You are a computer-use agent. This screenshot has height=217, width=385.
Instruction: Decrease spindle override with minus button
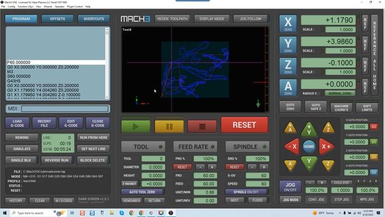click(253, 167)
